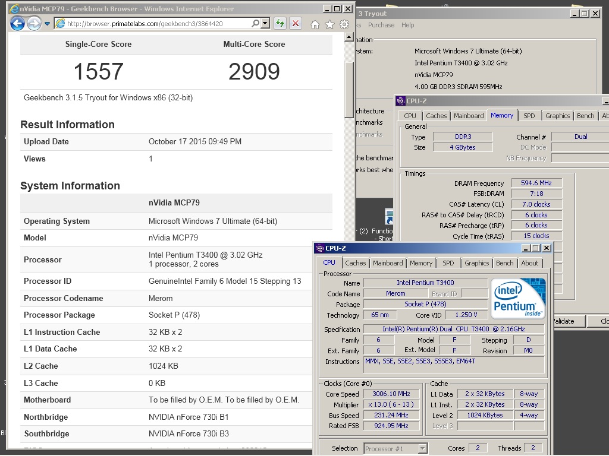
Task: Open Graphics tab in front CPU-Z
Action: (476, 263)
